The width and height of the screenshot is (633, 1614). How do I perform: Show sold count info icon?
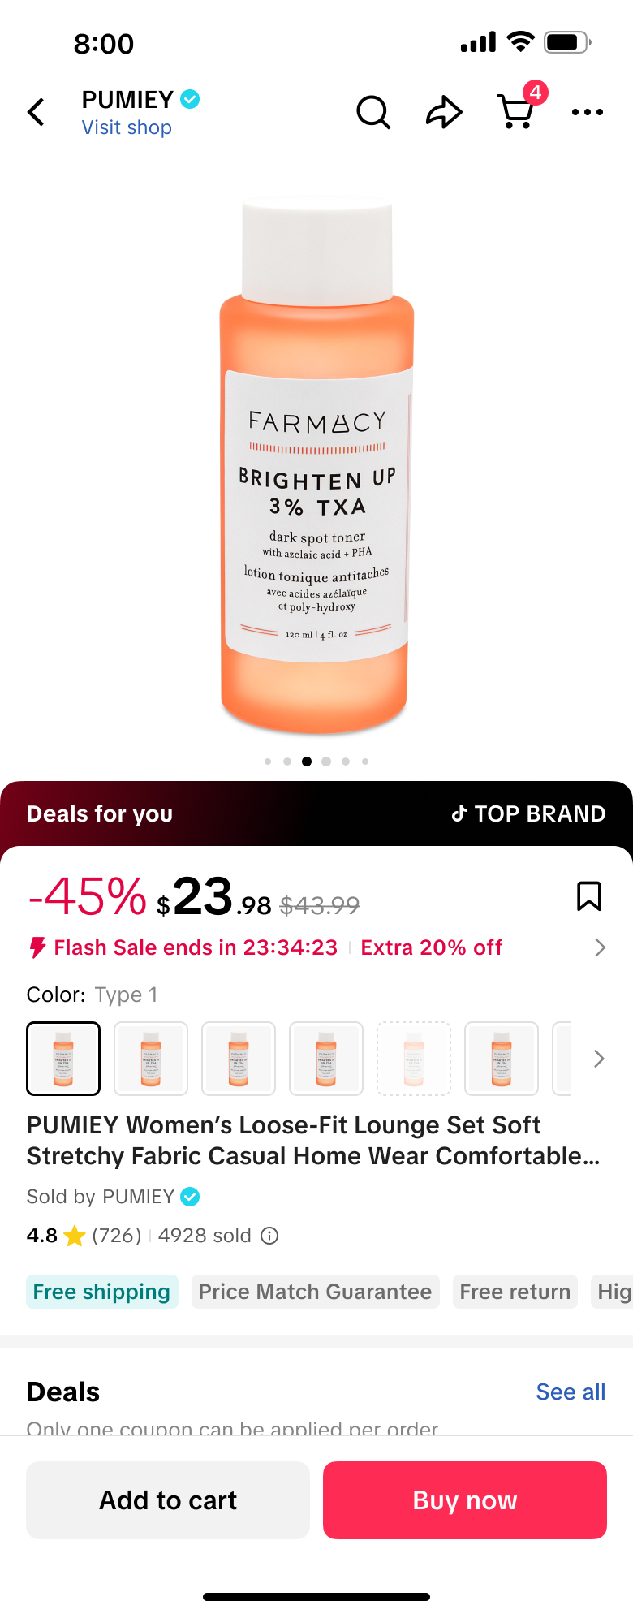(x=269, y=1236)
